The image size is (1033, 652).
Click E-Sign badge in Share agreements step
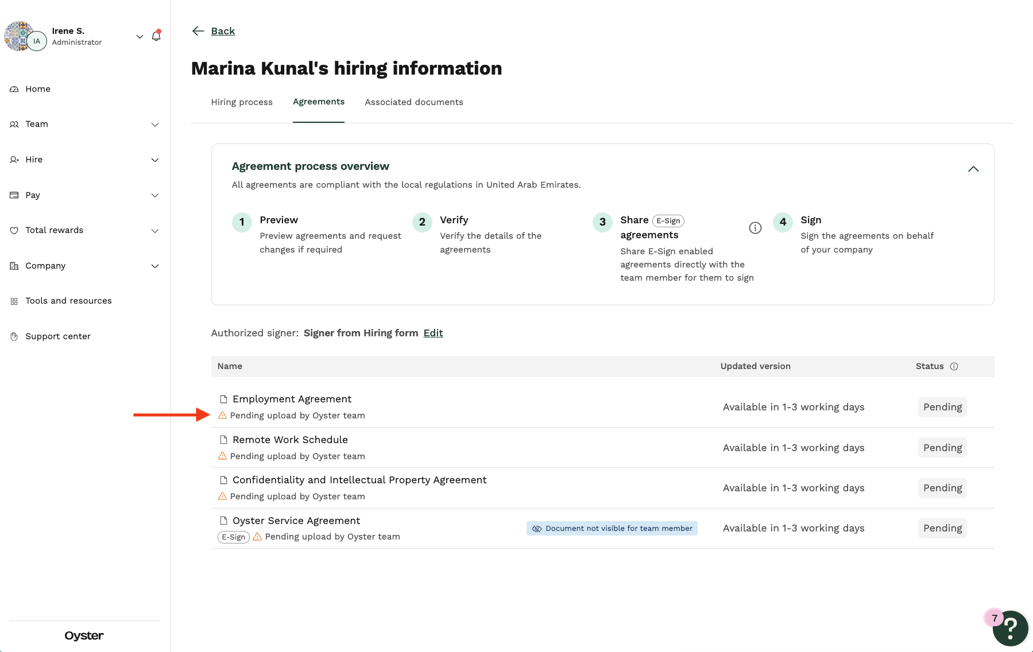(668, 220)
